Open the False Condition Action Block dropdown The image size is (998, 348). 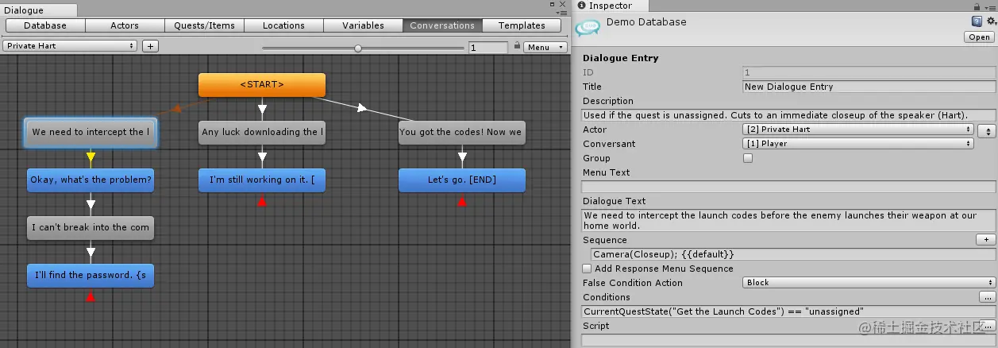tap(870, 283)
